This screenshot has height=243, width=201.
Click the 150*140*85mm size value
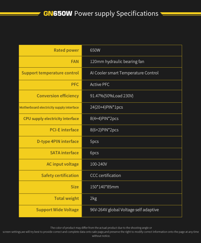pyautogui.click(x=104, y=187)
